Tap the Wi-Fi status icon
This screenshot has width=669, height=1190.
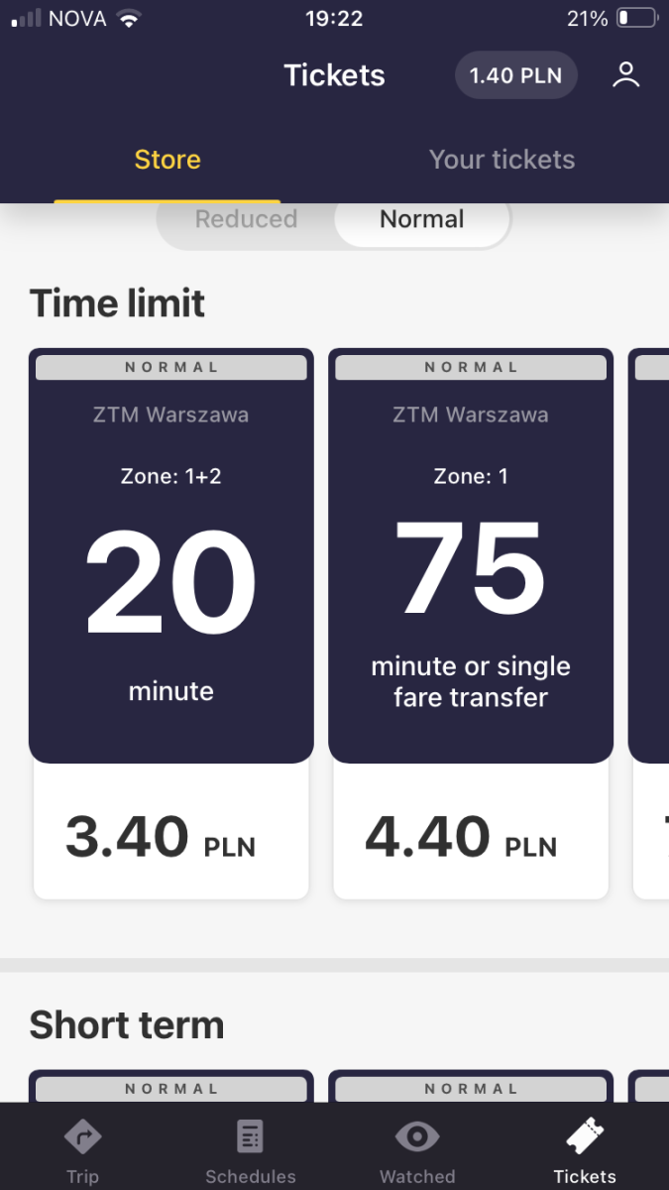[x=128, y=18]
